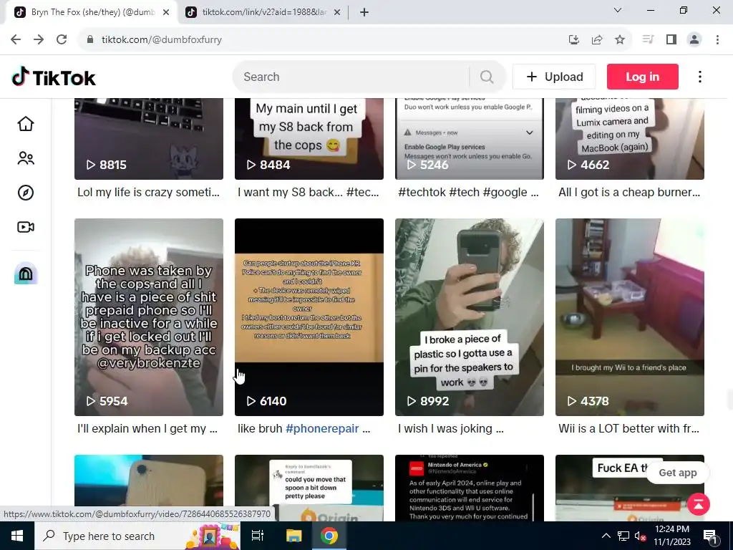The image size is (733, 550).
Task: Open the Enable Google Play services video
Action: pyautogui.click(x=470, y=139)
